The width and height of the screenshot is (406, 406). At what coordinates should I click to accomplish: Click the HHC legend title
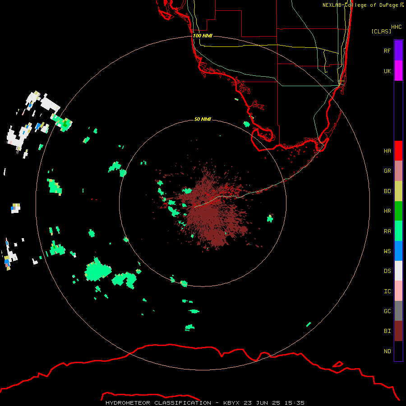397,27
